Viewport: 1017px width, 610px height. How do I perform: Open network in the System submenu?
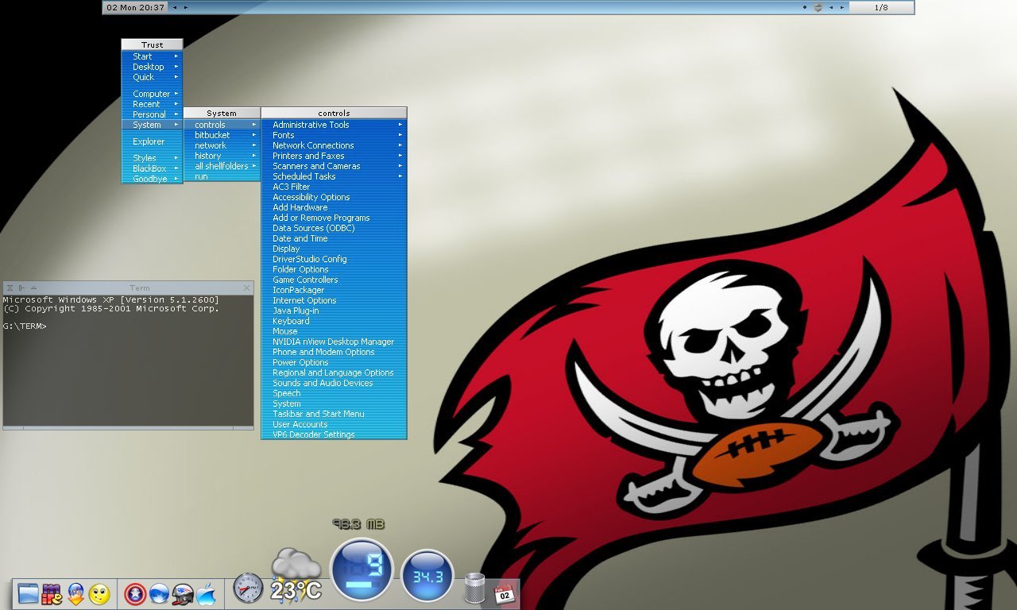tap(222, 145)
